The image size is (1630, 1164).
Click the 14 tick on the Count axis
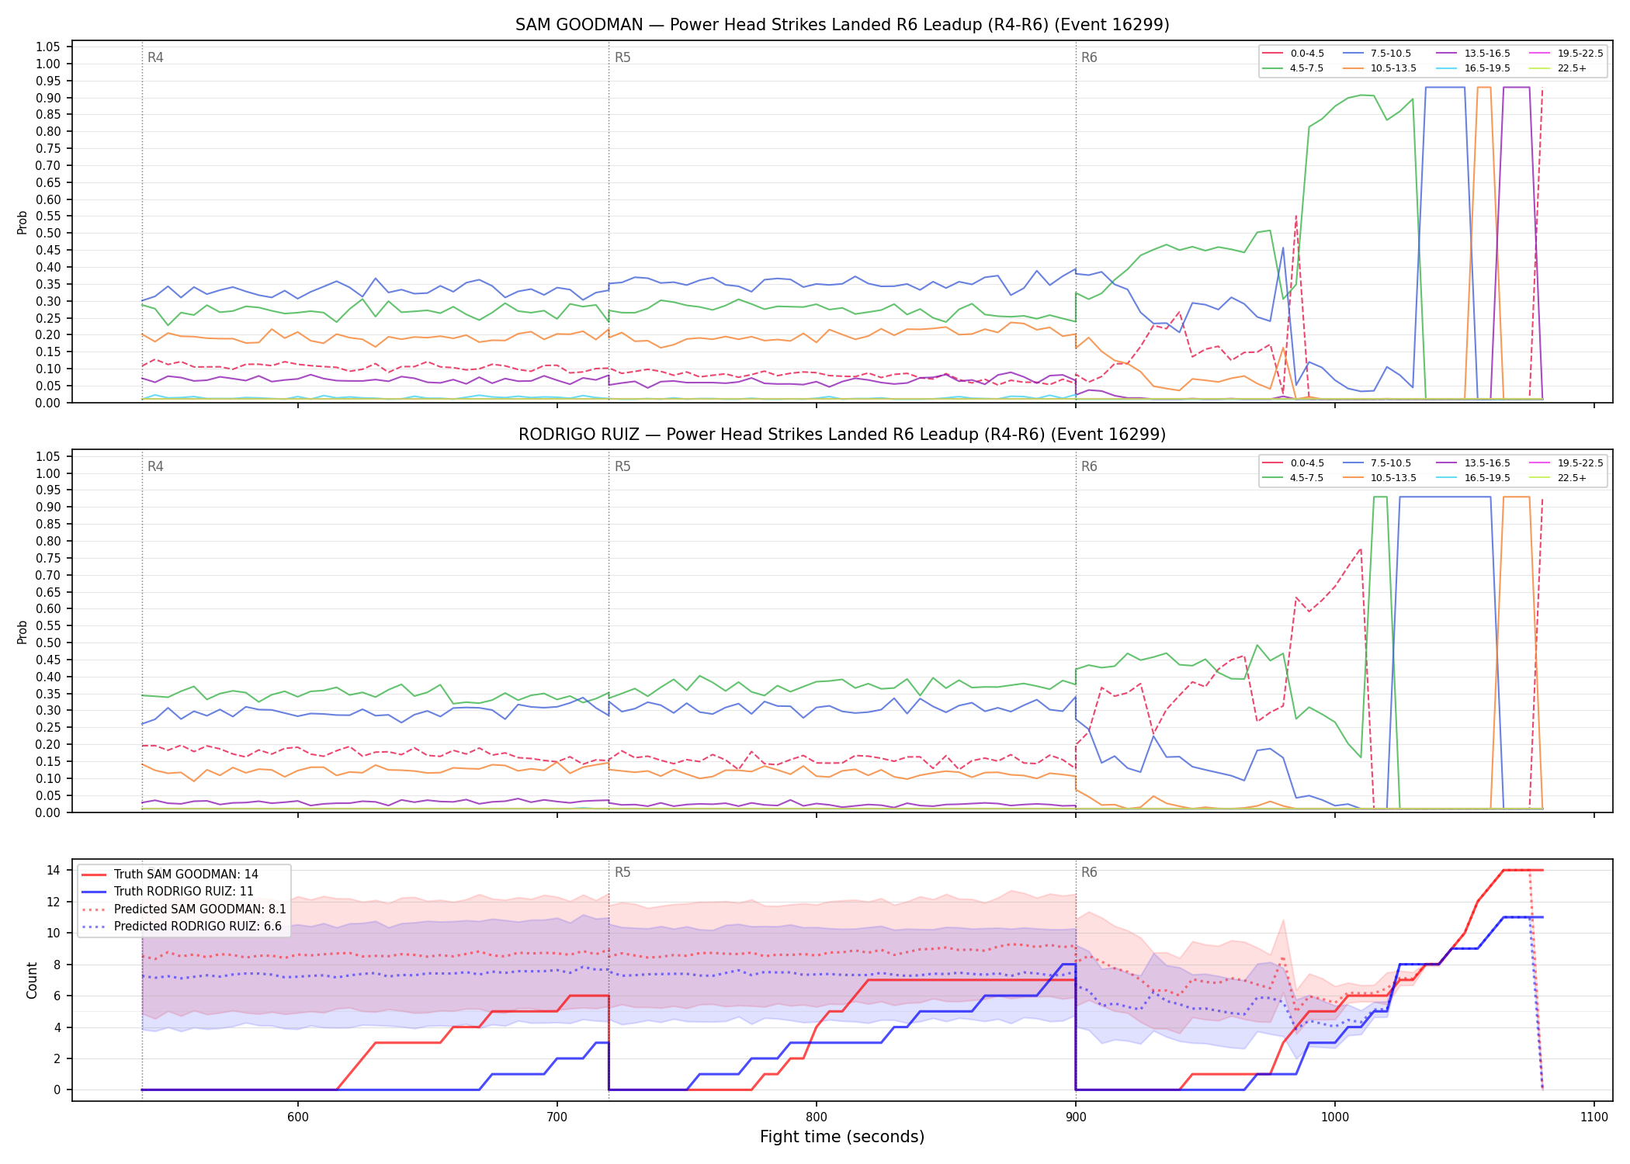coord(54,870)
